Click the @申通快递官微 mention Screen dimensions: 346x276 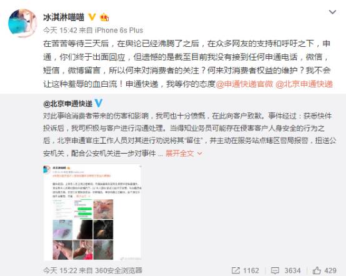[244, 84]
